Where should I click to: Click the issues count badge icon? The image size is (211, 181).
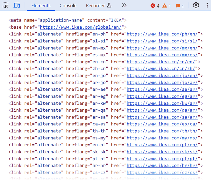coord(178,6)
